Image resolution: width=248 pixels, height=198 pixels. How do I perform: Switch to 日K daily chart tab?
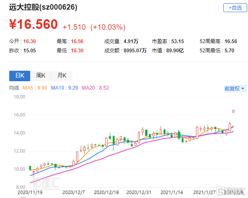[20, 76]
